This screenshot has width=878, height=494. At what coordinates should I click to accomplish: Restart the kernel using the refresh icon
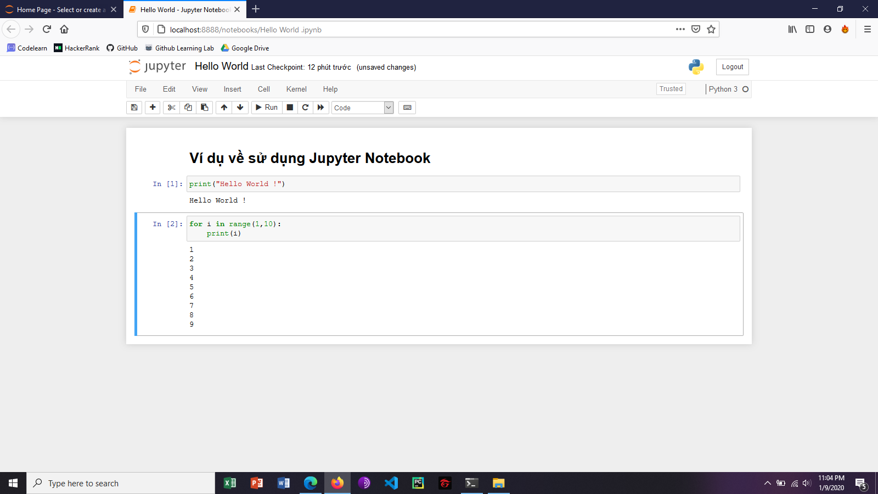305,108
